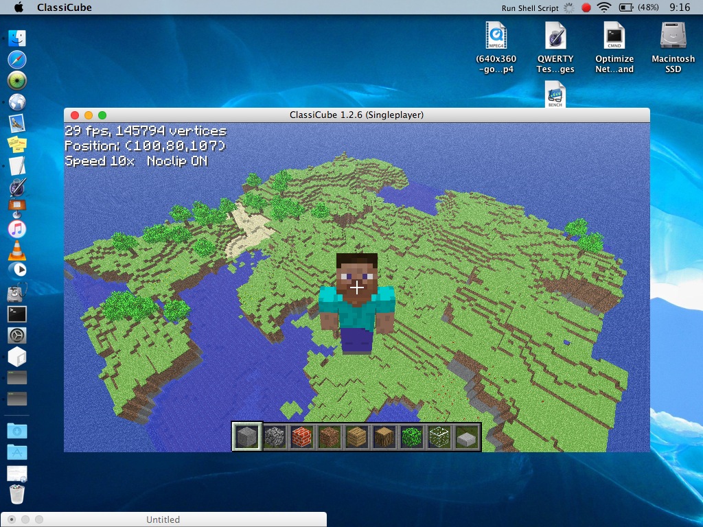Select the wooden planks hotbar slot

[357, 436]
